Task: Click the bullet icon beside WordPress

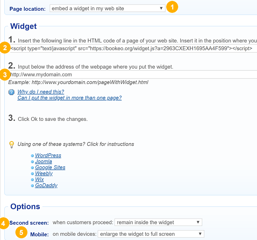Action: click(x=32, y=156)
